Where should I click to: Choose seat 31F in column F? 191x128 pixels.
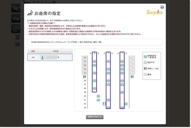[x=108, y=100]
